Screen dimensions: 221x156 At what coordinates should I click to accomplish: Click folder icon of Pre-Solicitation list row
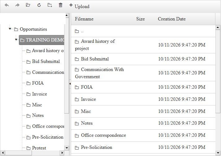click(77, 148)
